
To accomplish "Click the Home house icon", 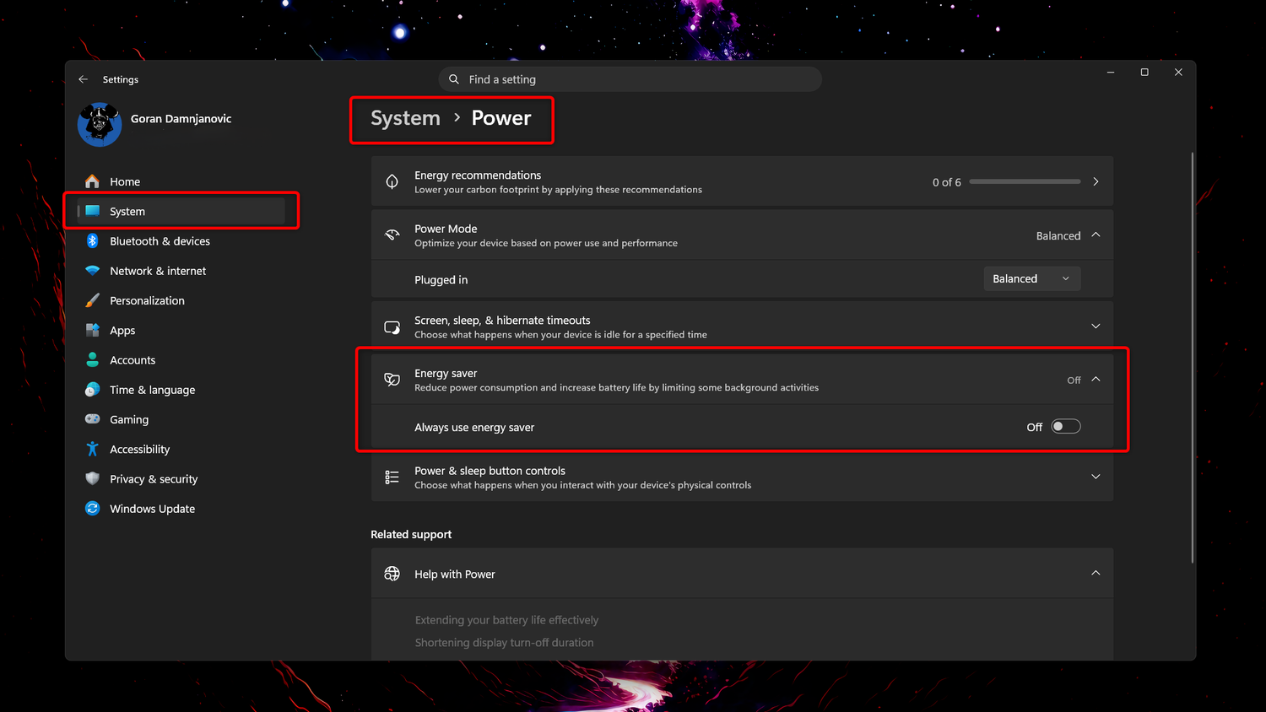I will 93,181.
